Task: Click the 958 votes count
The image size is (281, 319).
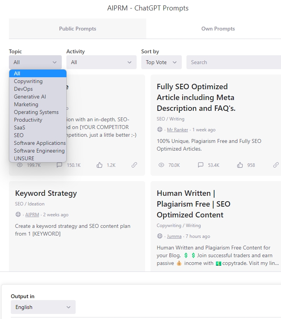Action: [x=251, y=165]
